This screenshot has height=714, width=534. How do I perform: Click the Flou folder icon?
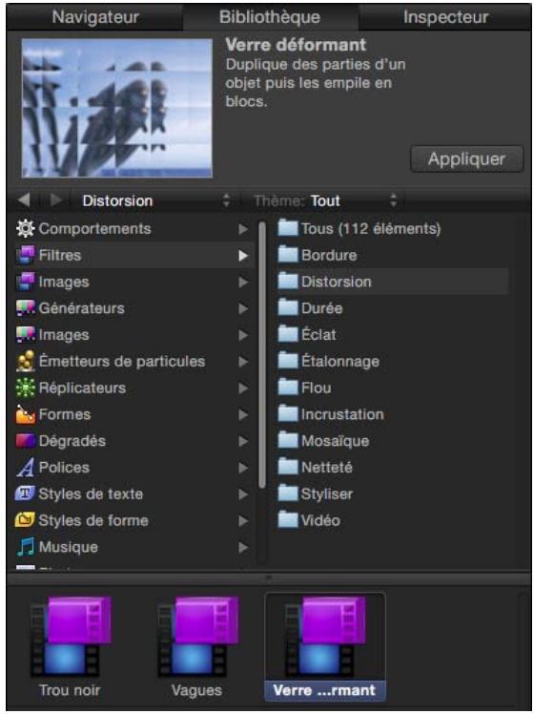[x=287, y=388]
